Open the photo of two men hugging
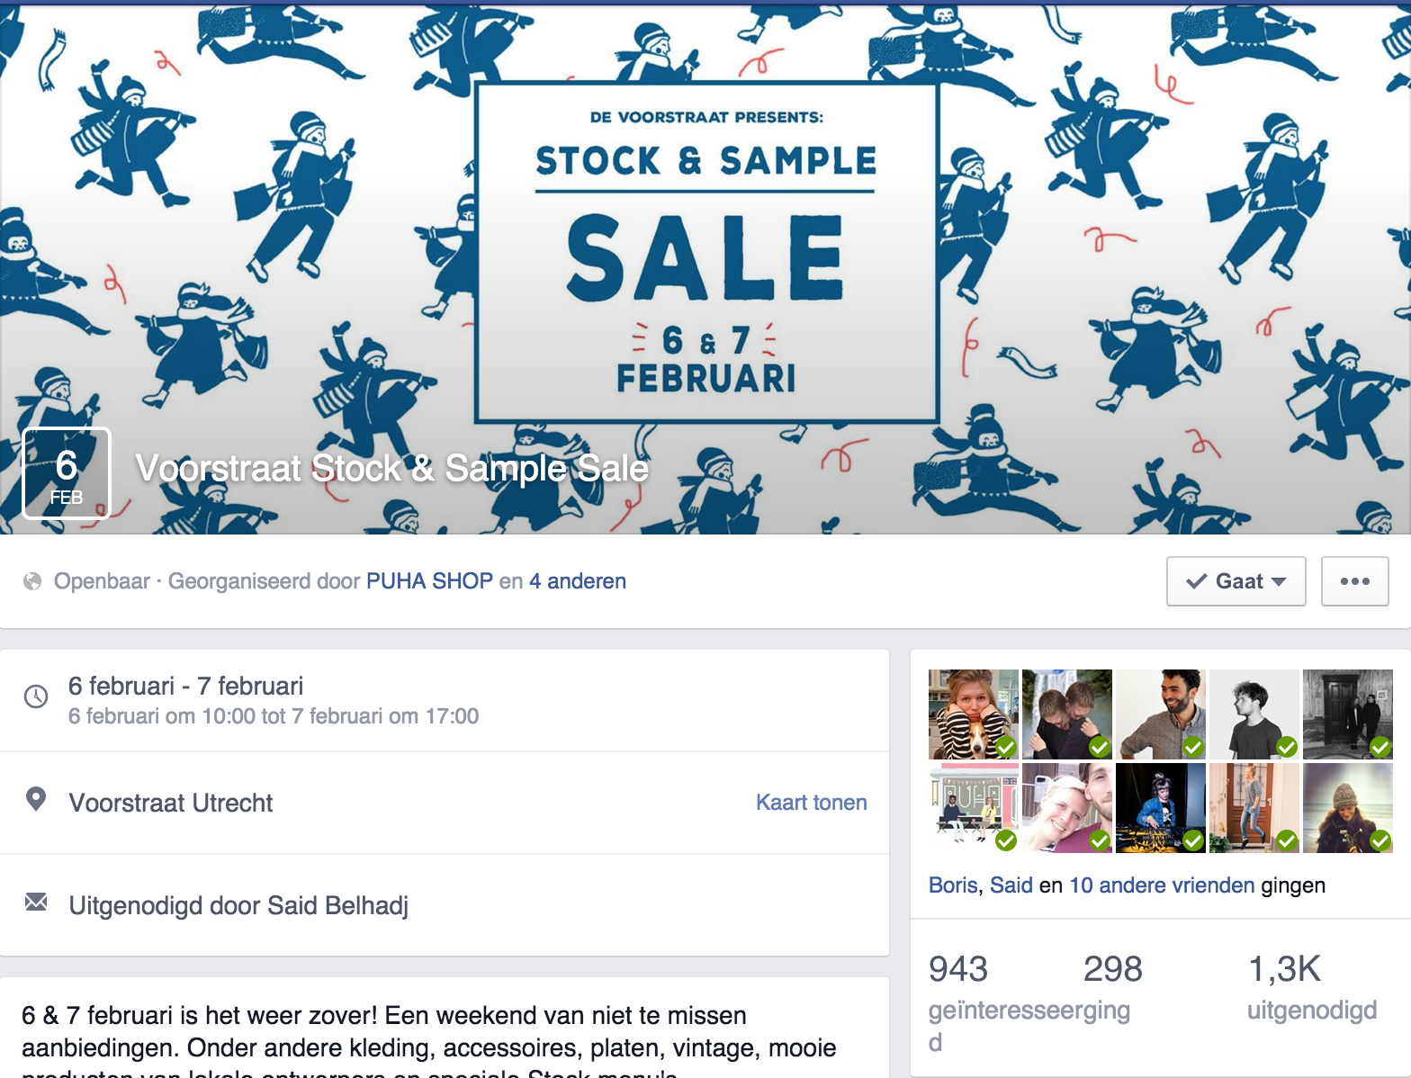 pyautogui.click(x=1067, y=714)
